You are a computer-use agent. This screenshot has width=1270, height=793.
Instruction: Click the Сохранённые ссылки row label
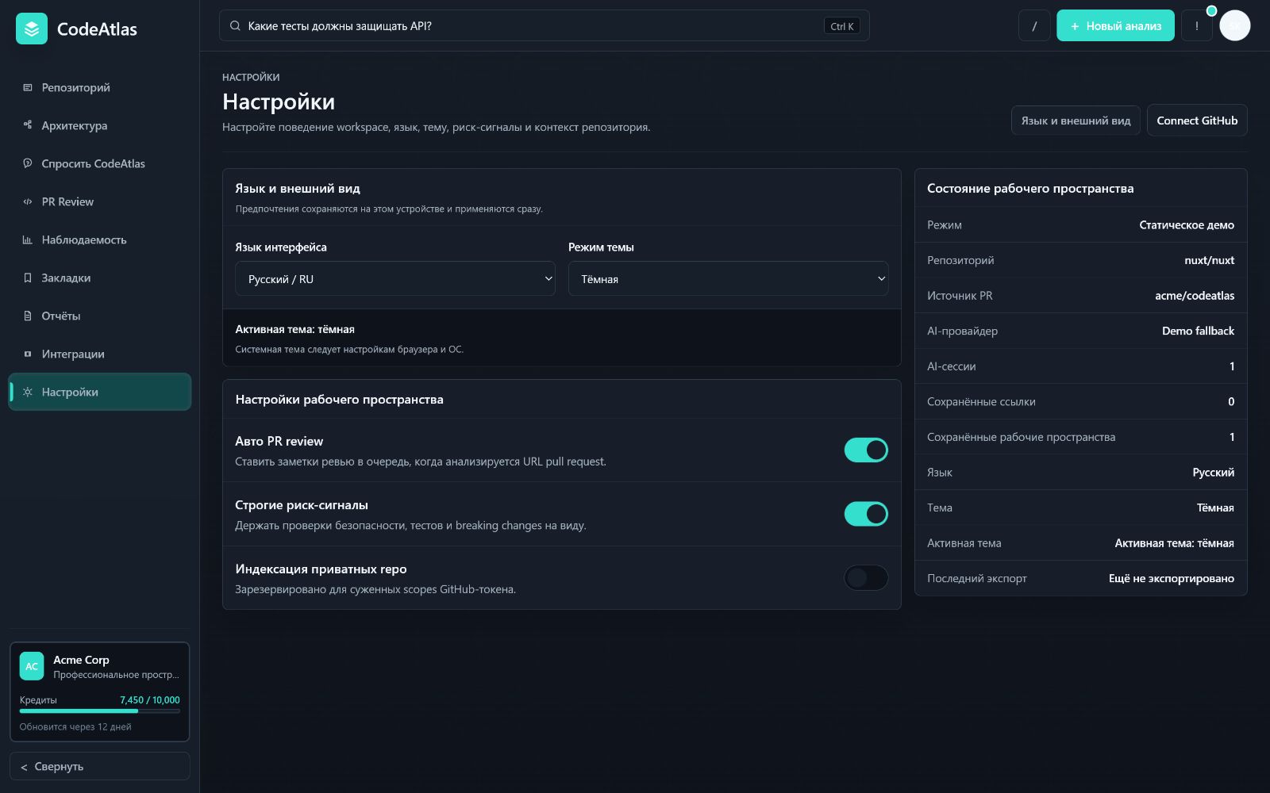coord(981,402)
